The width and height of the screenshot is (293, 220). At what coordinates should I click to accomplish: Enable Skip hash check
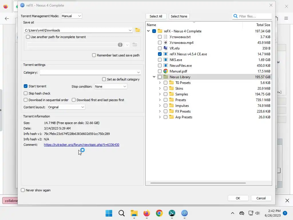[25, 93]
